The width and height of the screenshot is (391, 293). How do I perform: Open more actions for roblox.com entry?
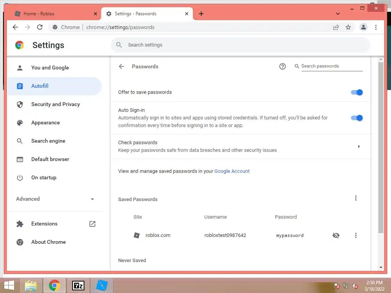pos(356,235)
